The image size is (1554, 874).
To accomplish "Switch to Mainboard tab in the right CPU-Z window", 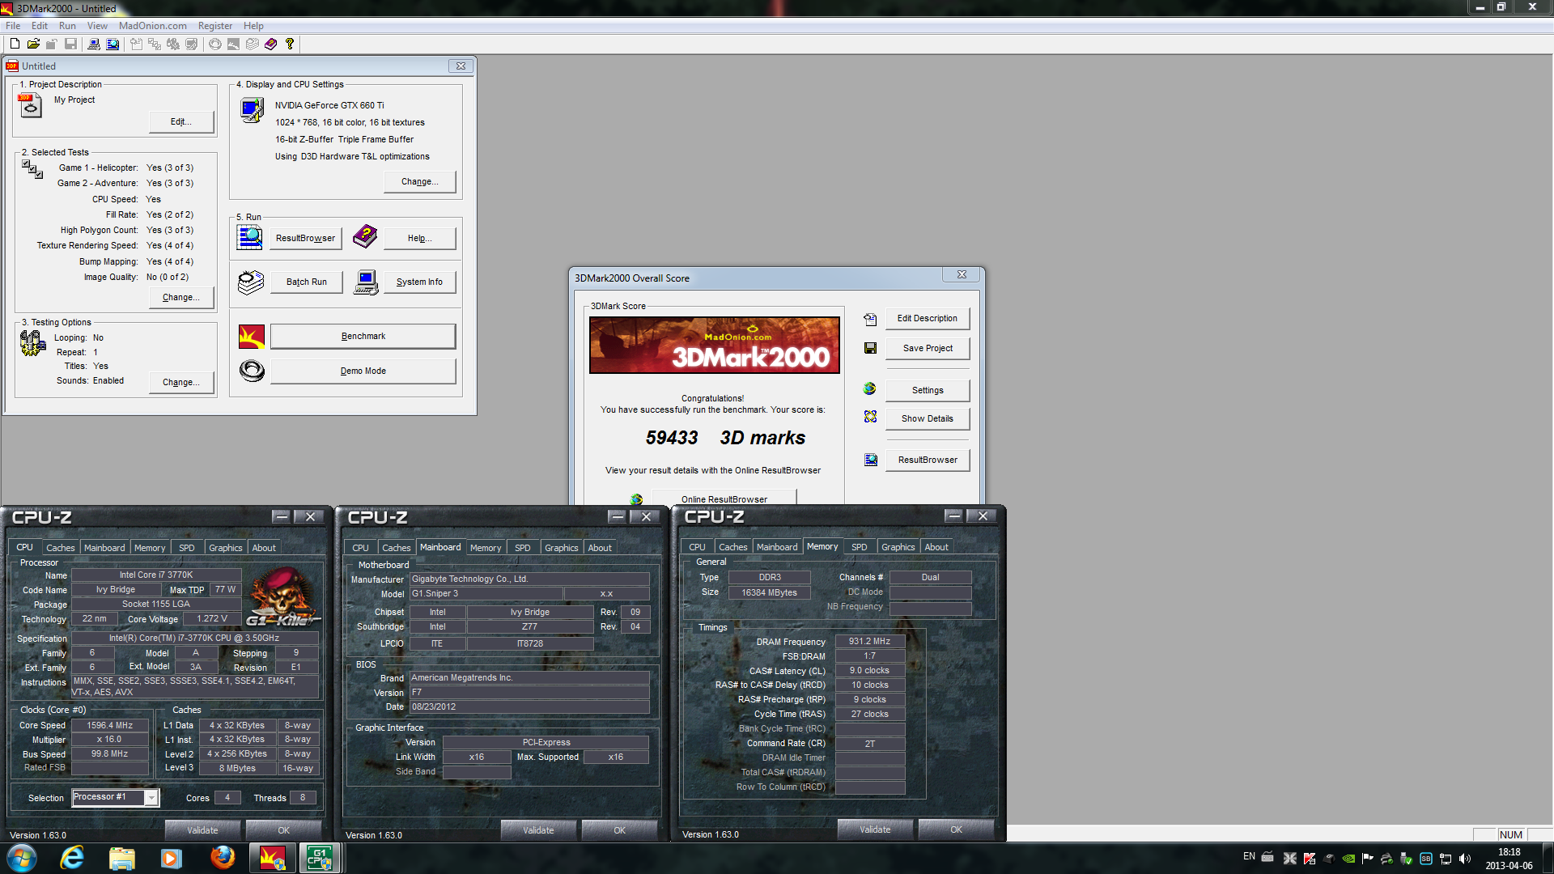I will coord(777,547).
